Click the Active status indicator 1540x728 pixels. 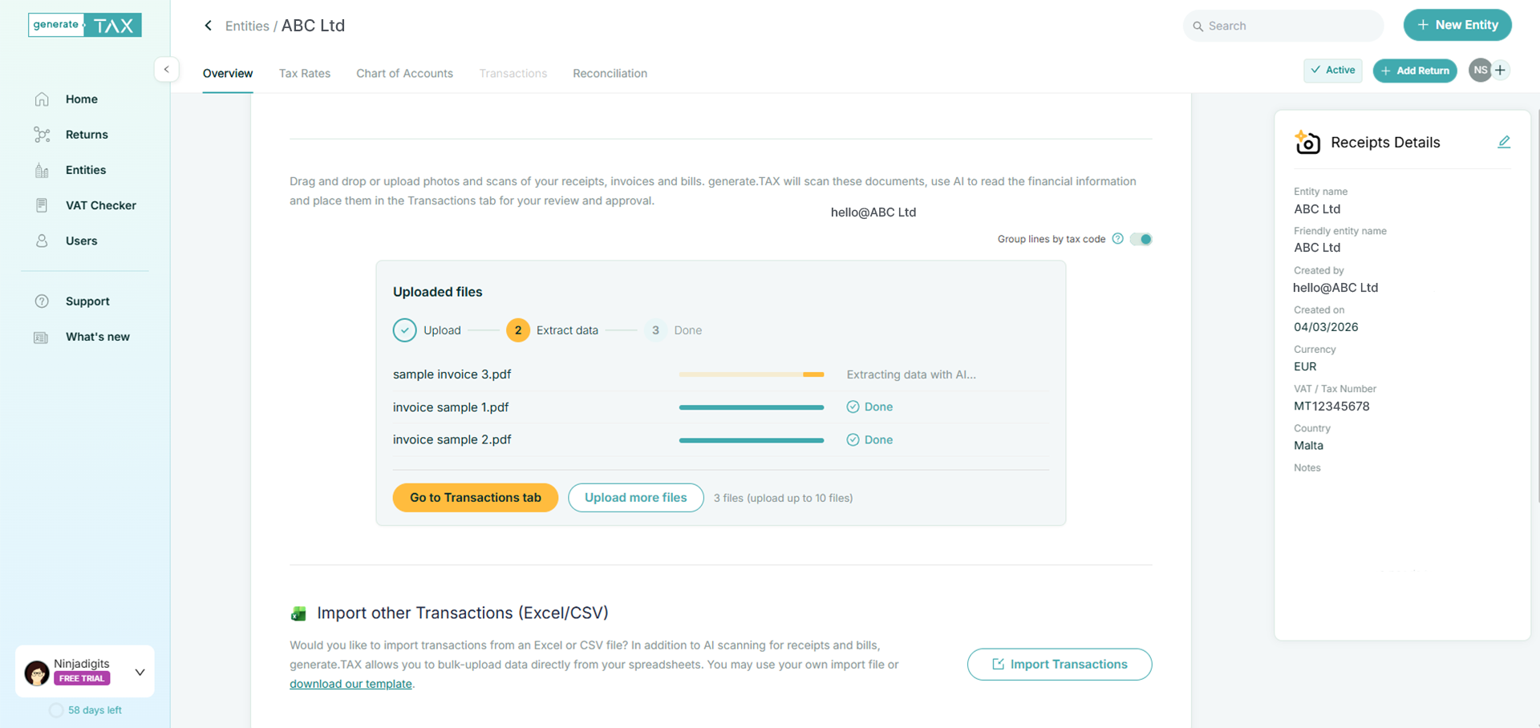pyautogui.click(x=1332, y=70)
